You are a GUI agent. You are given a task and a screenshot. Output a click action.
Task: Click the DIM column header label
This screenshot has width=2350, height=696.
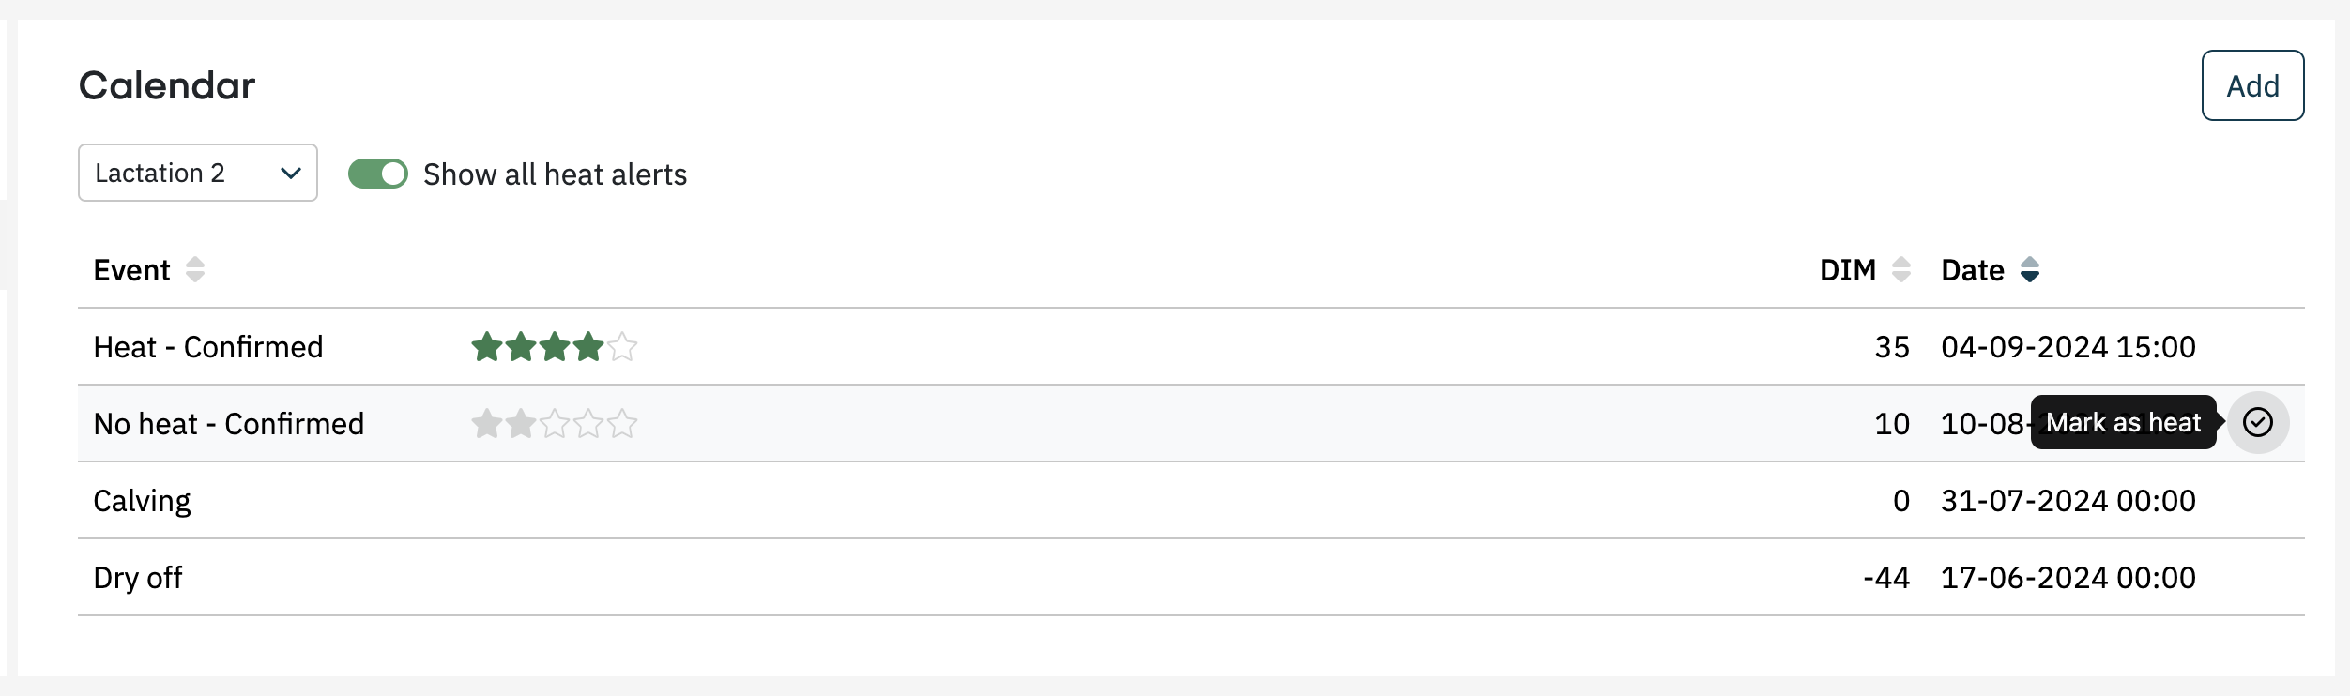1848,270
